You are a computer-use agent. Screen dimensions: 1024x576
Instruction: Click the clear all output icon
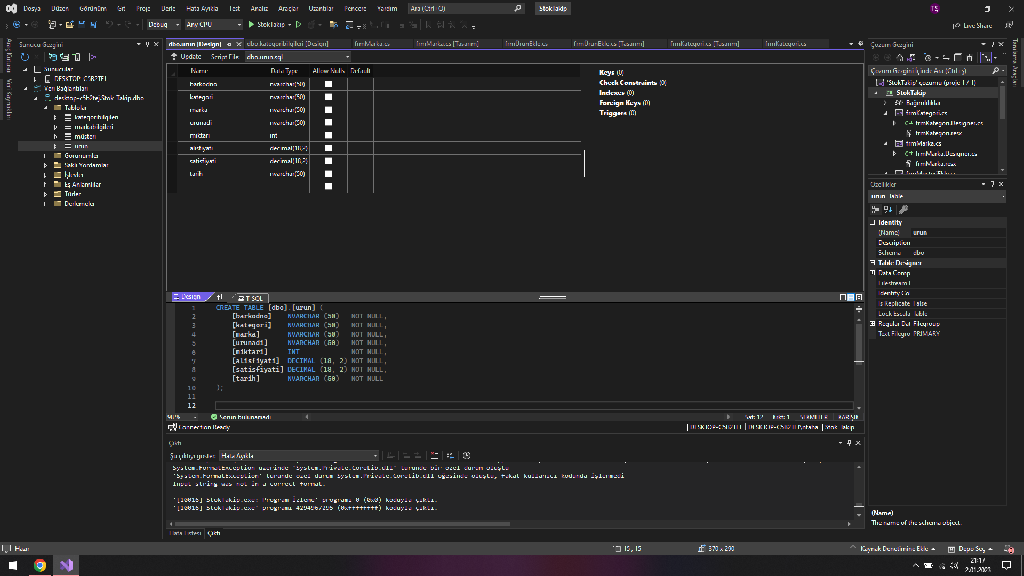click(435, 455)
